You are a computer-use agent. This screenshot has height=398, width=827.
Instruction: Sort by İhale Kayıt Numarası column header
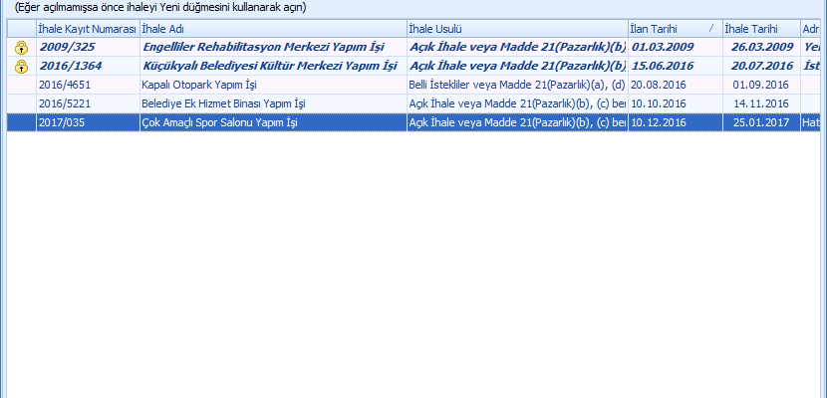[87, 28]
